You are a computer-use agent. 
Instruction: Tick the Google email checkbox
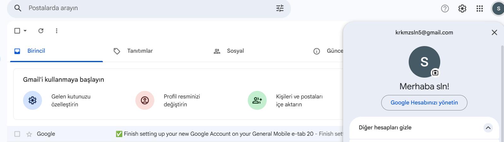click(x=17, y=134)
